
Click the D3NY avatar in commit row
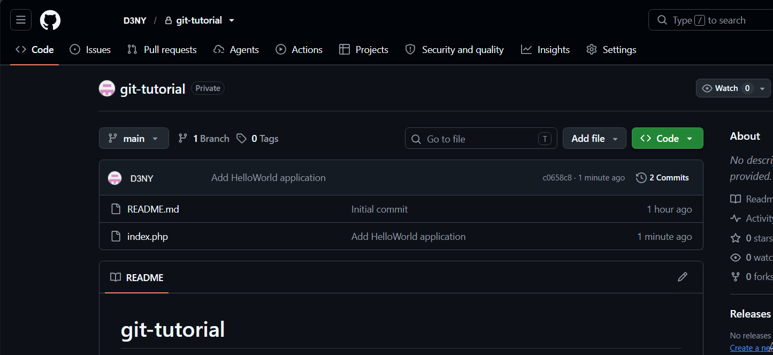point(115,178)
